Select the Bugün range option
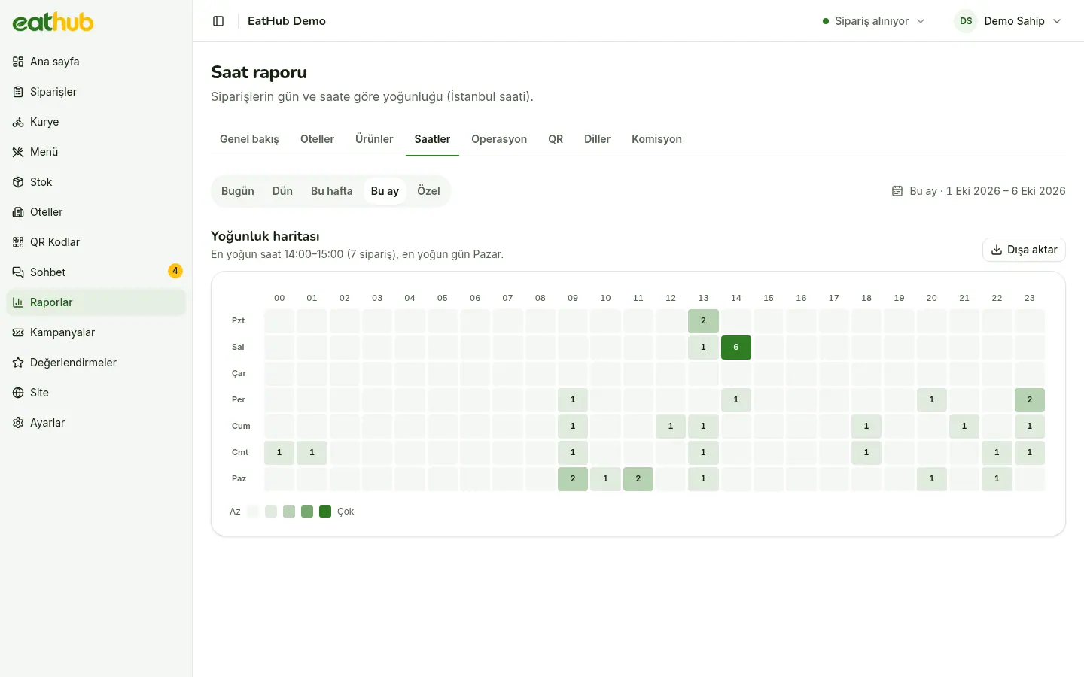This screenshot has height=677, width=1084. 238,191
